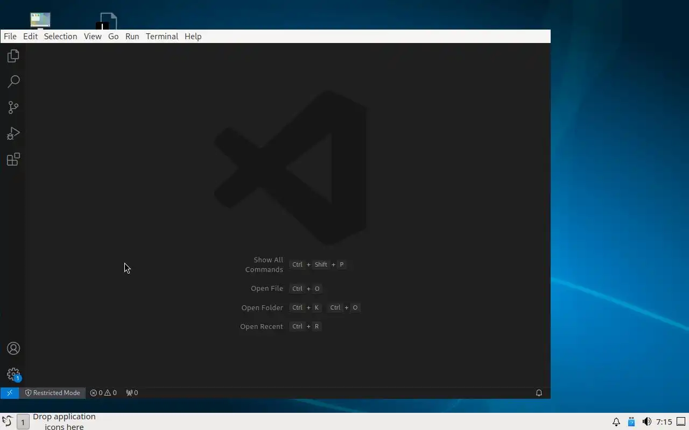
Task: Open the Source Control view
Action: pyautogui.click(x=13, y=107)
